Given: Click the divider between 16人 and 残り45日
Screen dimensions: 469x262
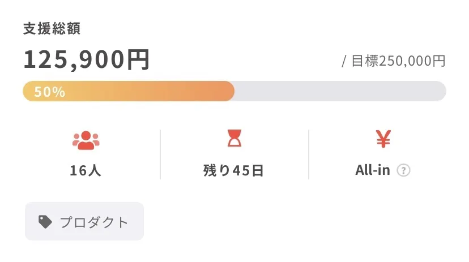Looking at the screenshot, I should (160, 154).
